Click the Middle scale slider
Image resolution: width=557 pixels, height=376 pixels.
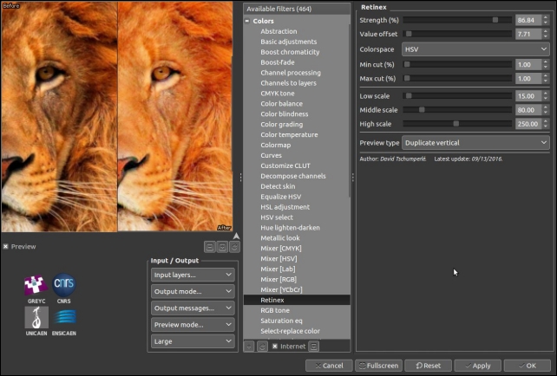point(457,110)
